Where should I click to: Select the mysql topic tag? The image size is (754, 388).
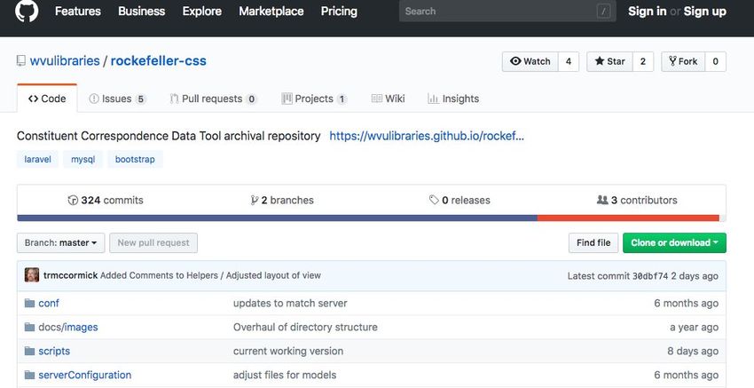coord(83,159)
